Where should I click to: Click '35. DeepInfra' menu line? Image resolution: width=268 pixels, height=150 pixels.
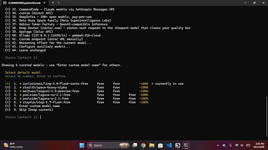(48, 17)
